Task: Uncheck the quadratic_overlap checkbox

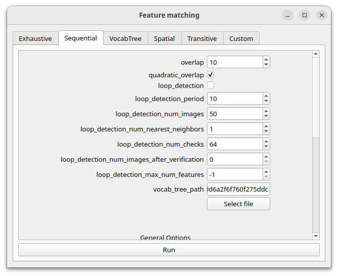Action: click(x=210, y=75)
